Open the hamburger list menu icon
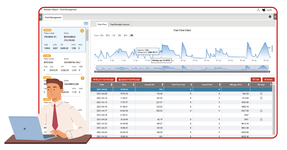This screenshot has width=287, height=150. click(x=86, y=24)
